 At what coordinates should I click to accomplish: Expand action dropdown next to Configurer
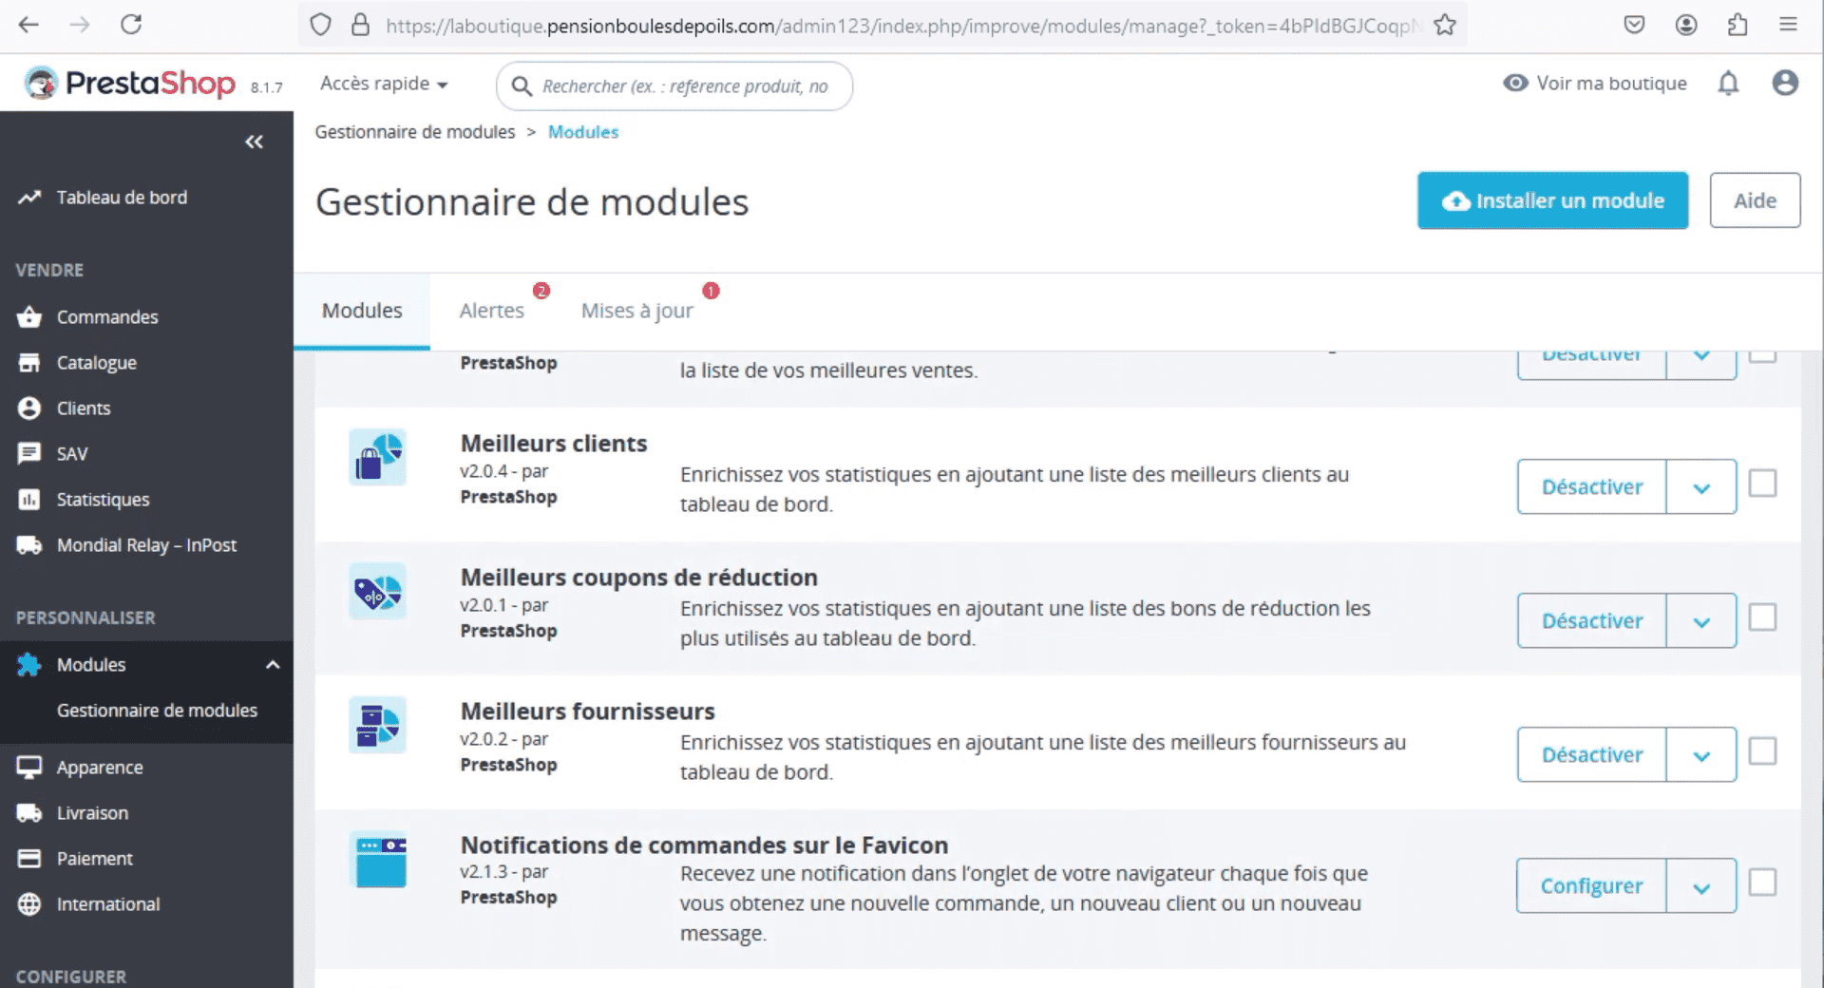[1701, 886]
